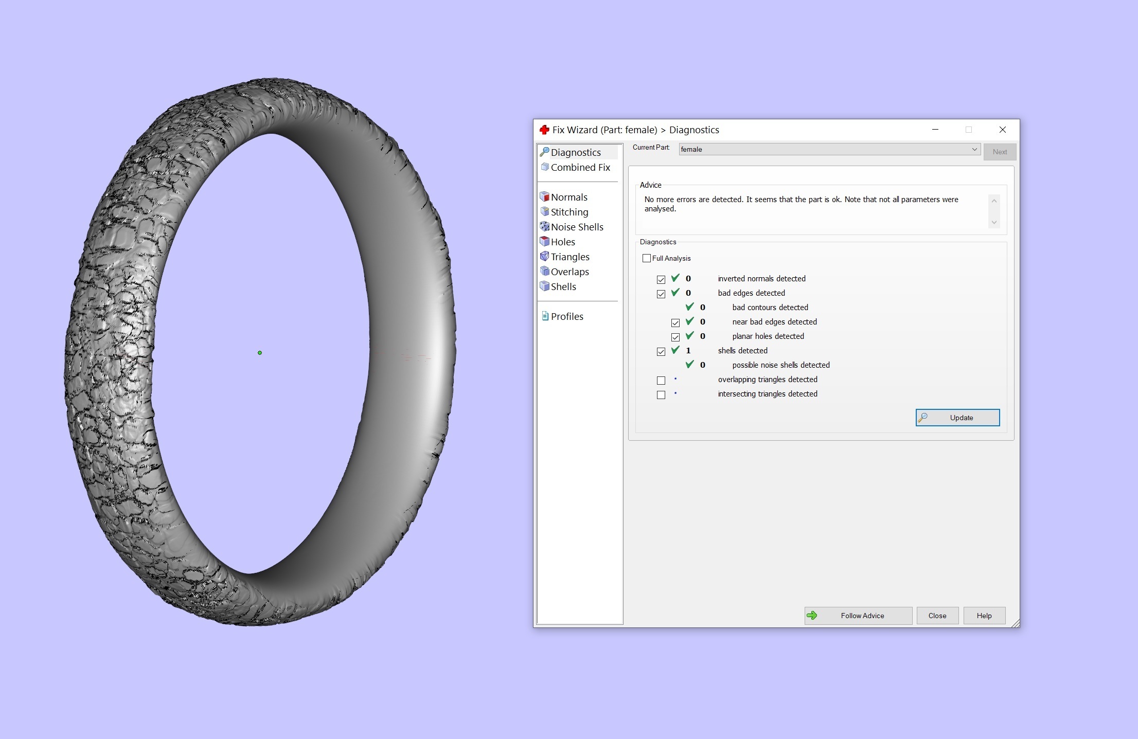Open the Noise Shells fixing page
Image resolution: width=1138 pixels, height=739 pixels.
(576, 227)
